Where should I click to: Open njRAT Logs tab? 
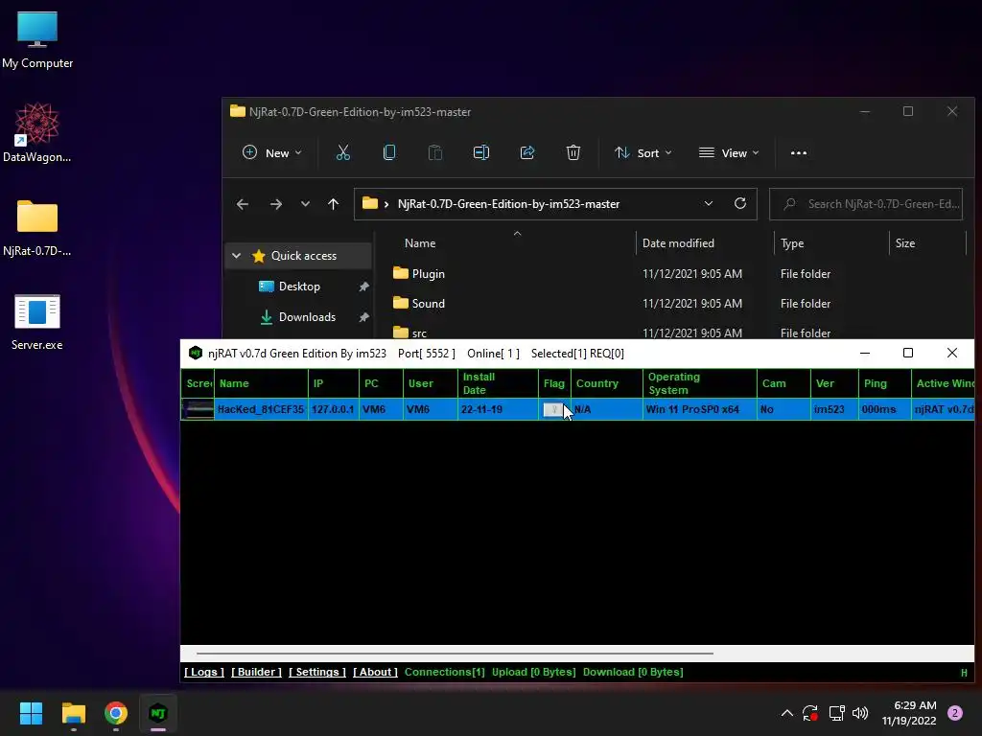click(204, 672)
